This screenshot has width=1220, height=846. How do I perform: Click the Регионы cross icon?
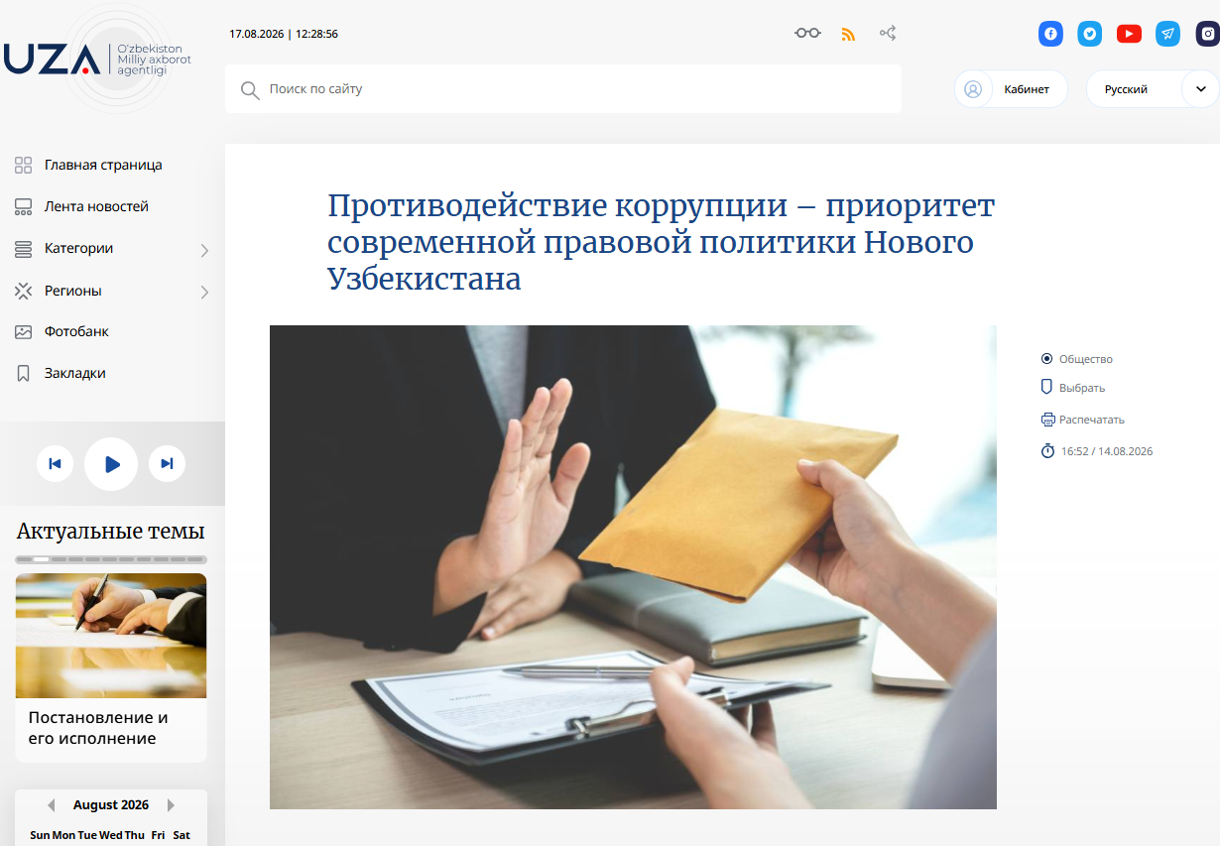[23, 291]
